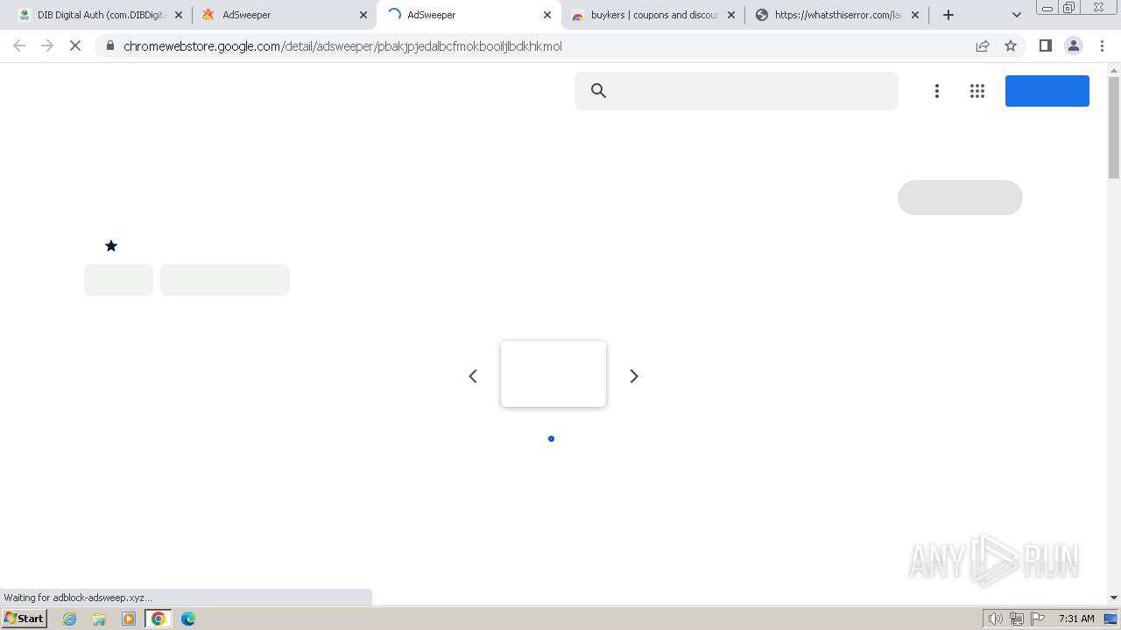Select the Chrome taskbar icon

click(x=159, y=619)
